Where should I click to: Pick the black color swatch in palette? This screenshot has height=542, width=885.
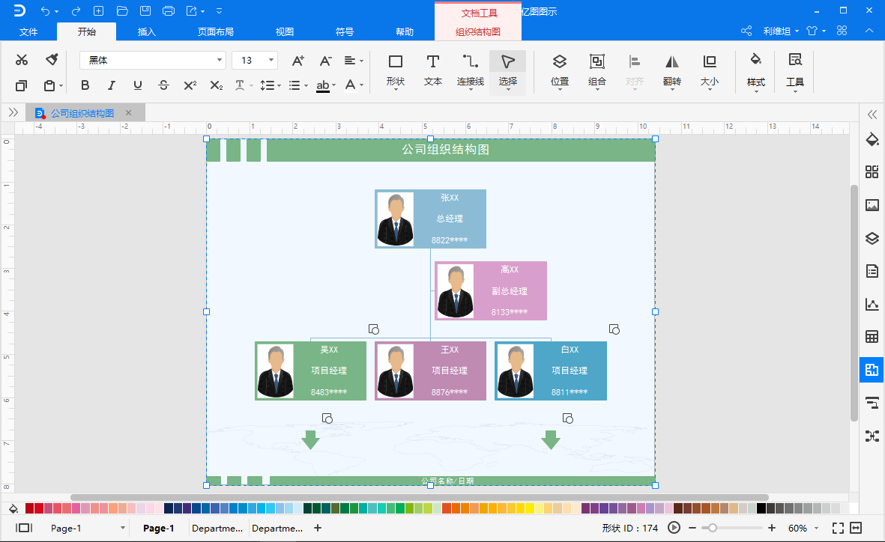761,509
